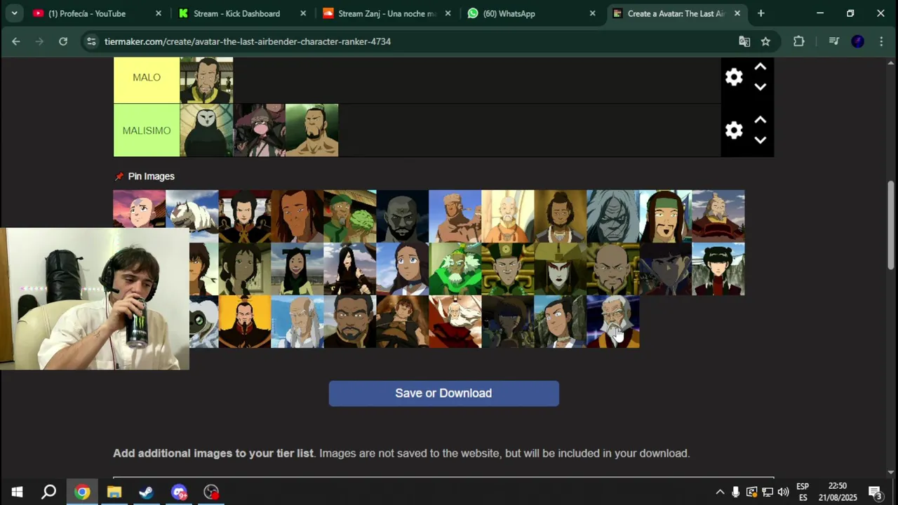Viewport: 898px width, 505px height.
Task: Move the MALISIMO tier down
Action: point(760,140)
